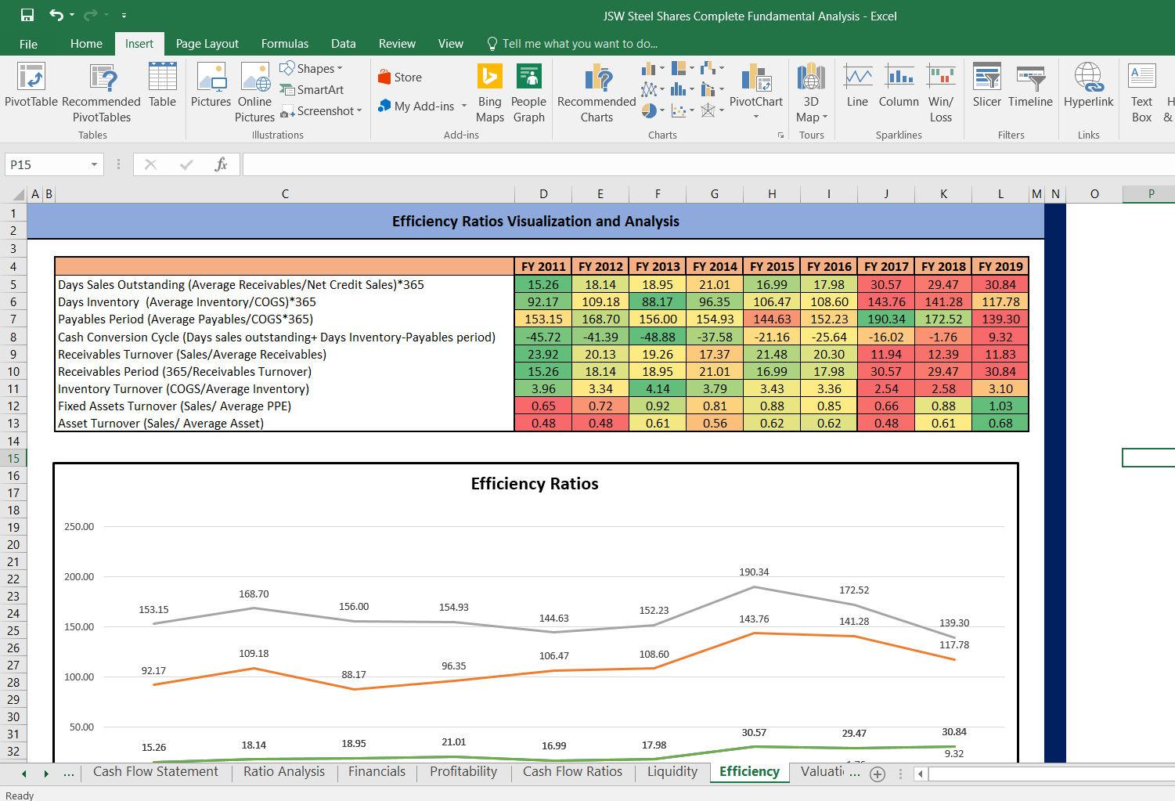Insert a Timeline filter
The height and width of the screenshot is (801, 1175).
pyautogui.click(x=1030, y=86)
